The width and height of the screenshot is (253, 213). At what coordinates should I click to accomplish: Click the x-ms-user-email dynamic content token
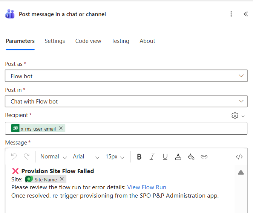(38, 128)
